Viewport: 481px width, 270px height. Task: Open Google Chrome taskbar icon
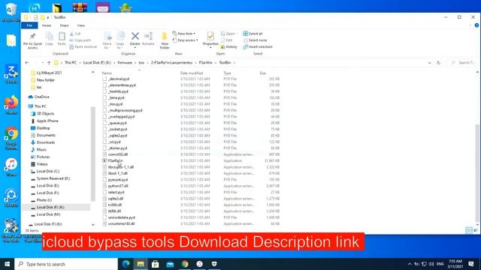(x=185, y=264)
